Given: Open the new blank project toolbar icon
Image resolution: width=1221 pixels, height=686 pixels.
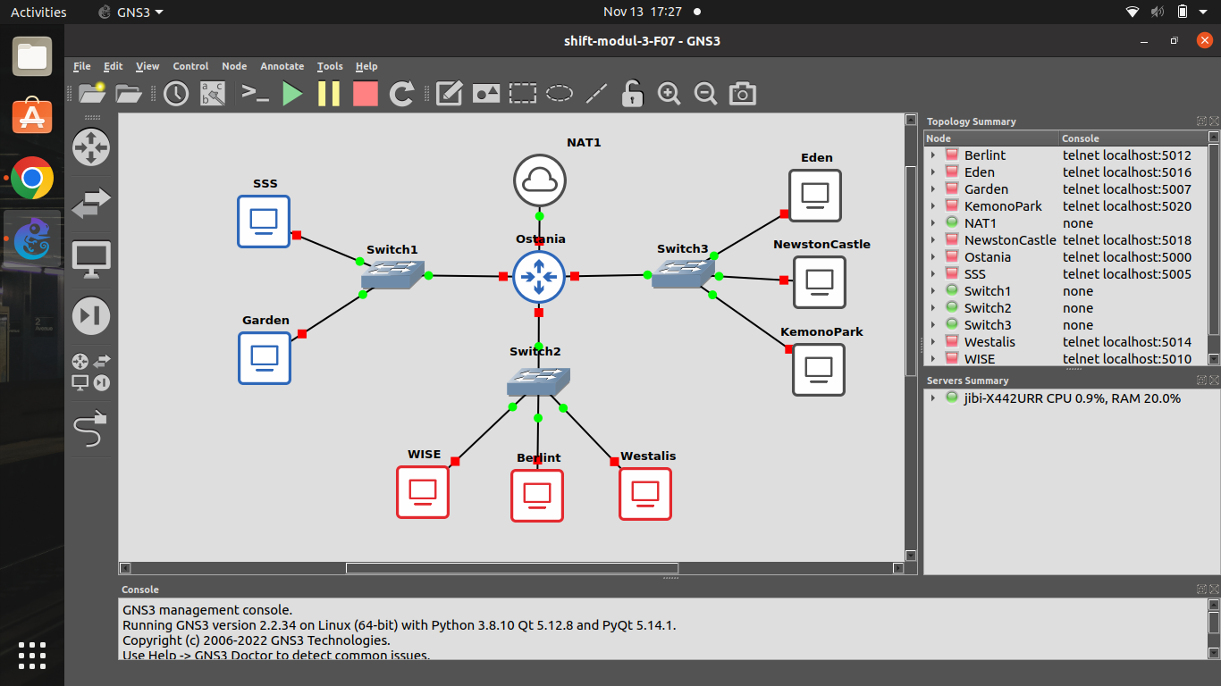Looking at the screenshot, I should (91, 93).
